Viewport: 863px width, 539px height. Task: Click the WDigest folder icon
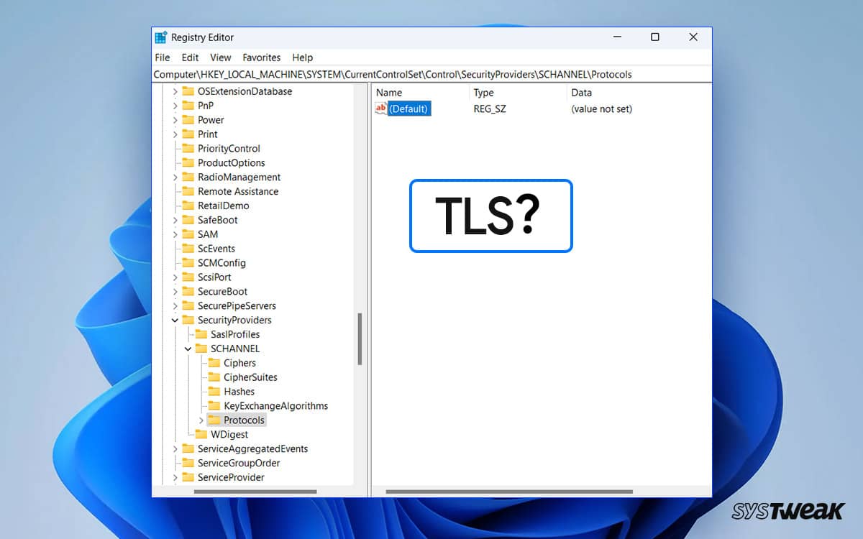click(203, 434)
